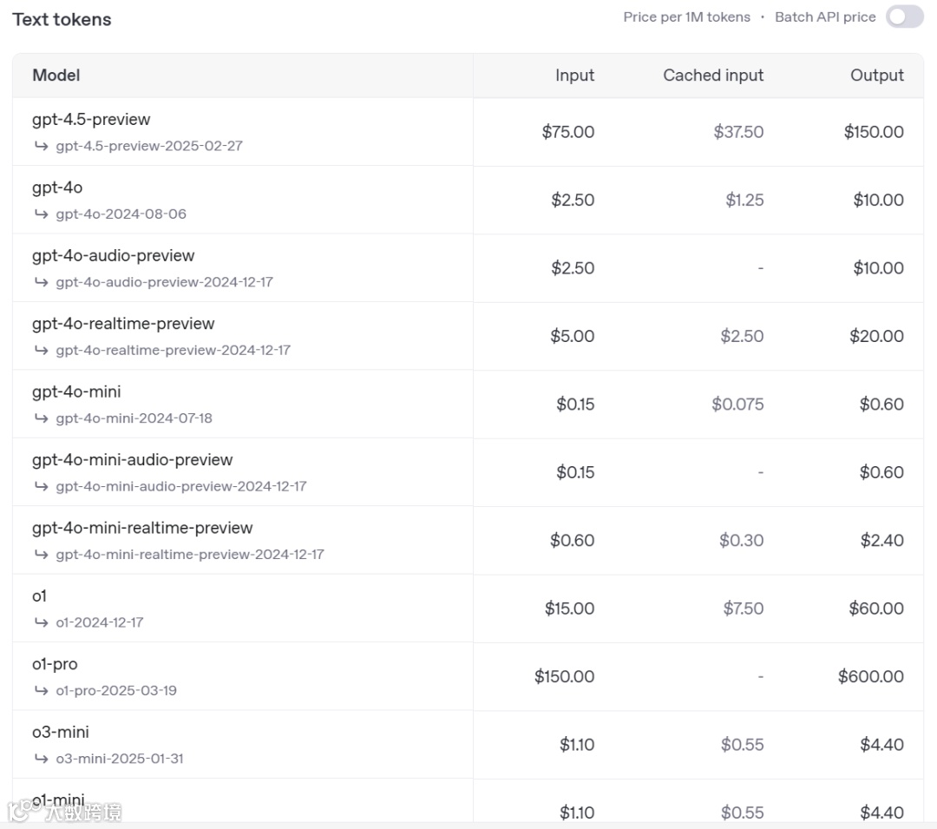This screenshot has height=829, width=937.
Task: Select the gpt-4o-mini model name
Action: click(76, 392)
